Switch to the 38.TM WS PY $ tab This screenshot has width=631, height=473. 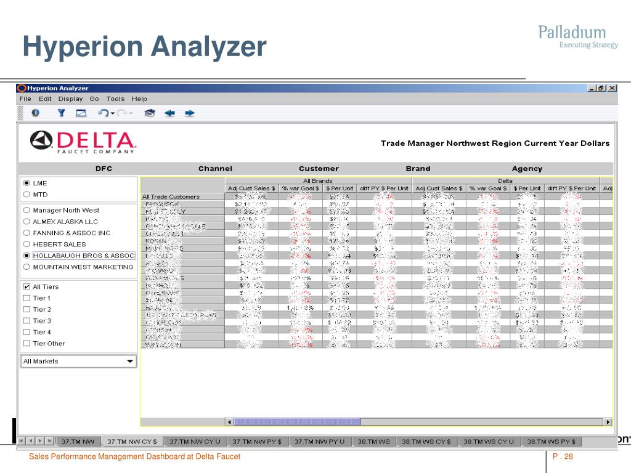[x=551, y=442]
